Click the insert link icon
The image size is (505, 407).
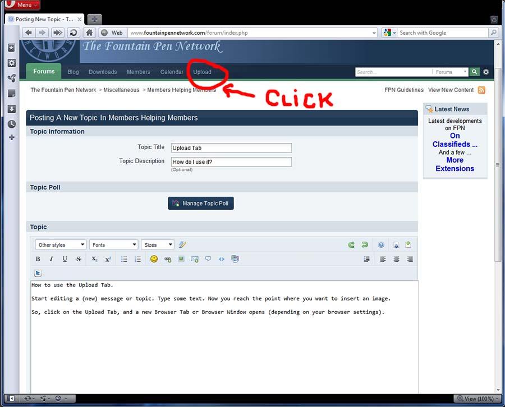(x=167, y=259)
